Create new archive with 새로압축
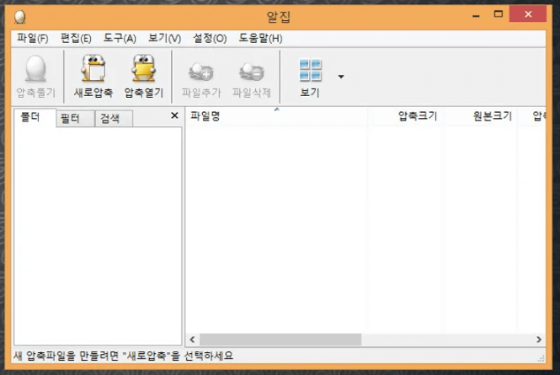 (x=93, y=77)
